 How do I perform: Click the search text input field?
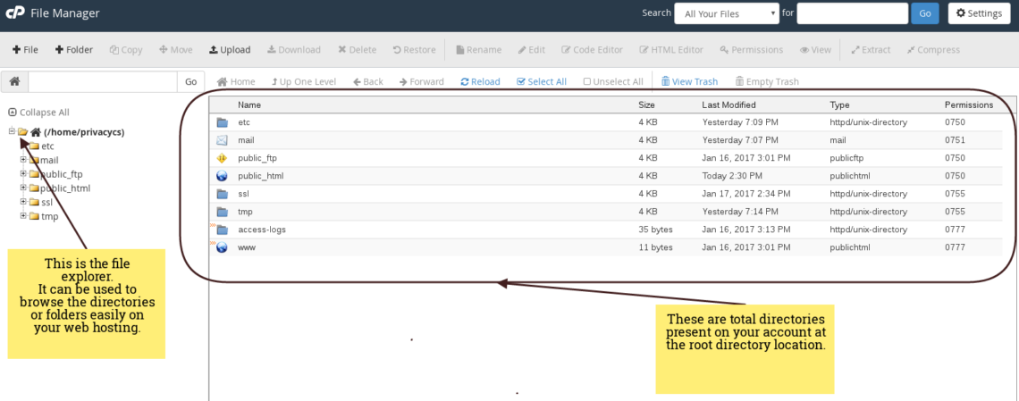click(851, 13)
